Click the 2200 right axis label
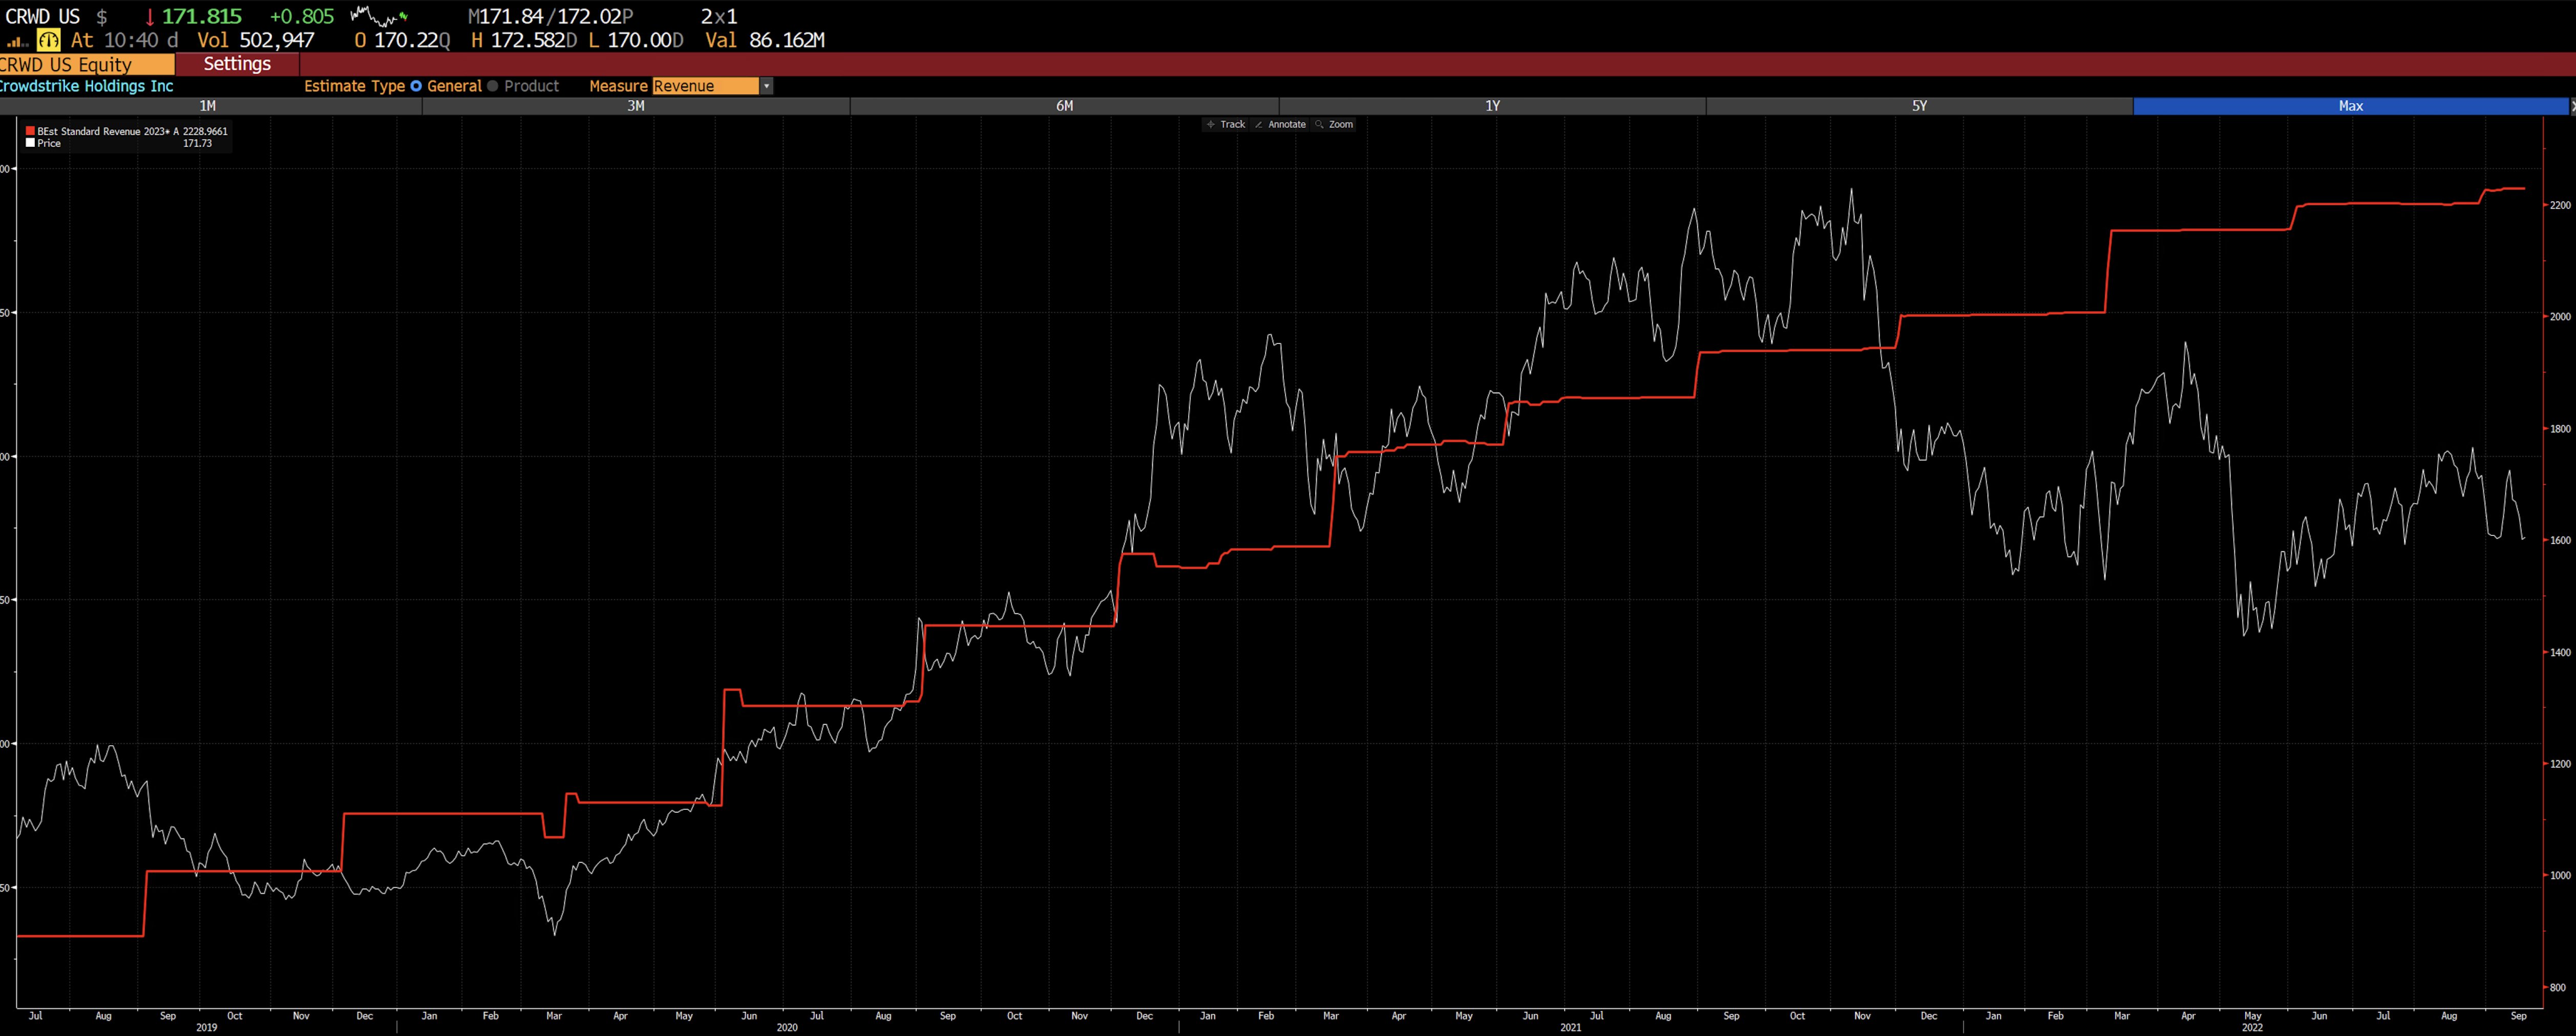Viewport: 2576px width, 1036px height. click(2560, 205)
